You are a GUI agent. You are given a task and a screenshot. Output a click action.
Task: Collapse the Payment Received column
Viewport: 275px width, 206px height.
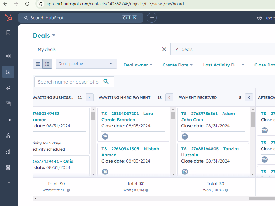point(249,97)
